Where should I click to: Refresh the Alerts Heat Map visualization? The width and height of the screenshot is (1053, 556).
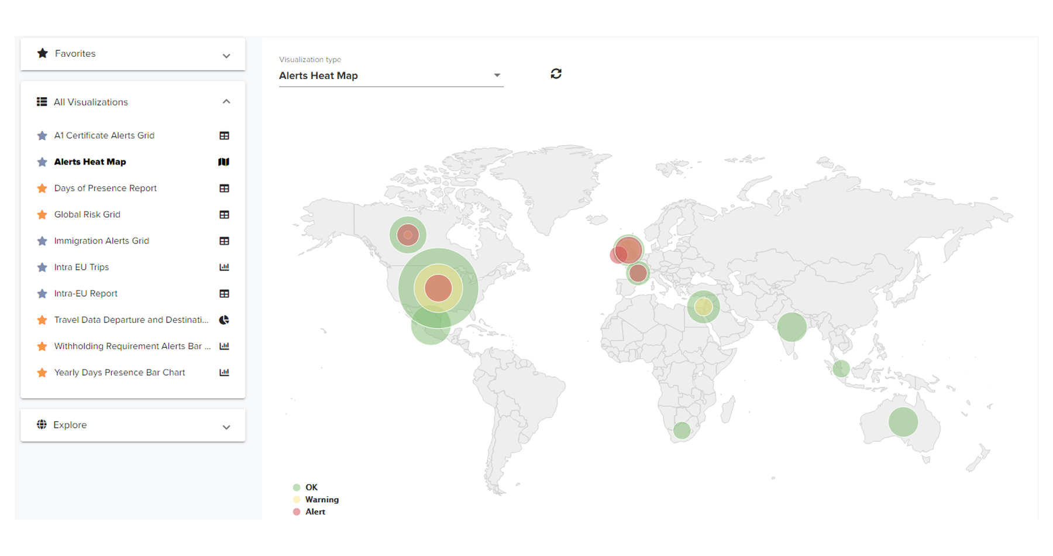(x=556, y=74)
